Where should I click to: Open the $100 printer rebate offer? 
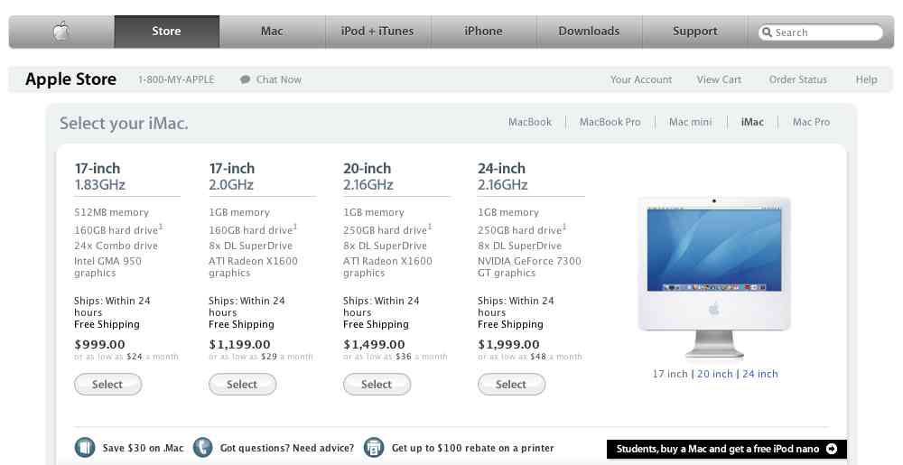(x=473, y=448)
